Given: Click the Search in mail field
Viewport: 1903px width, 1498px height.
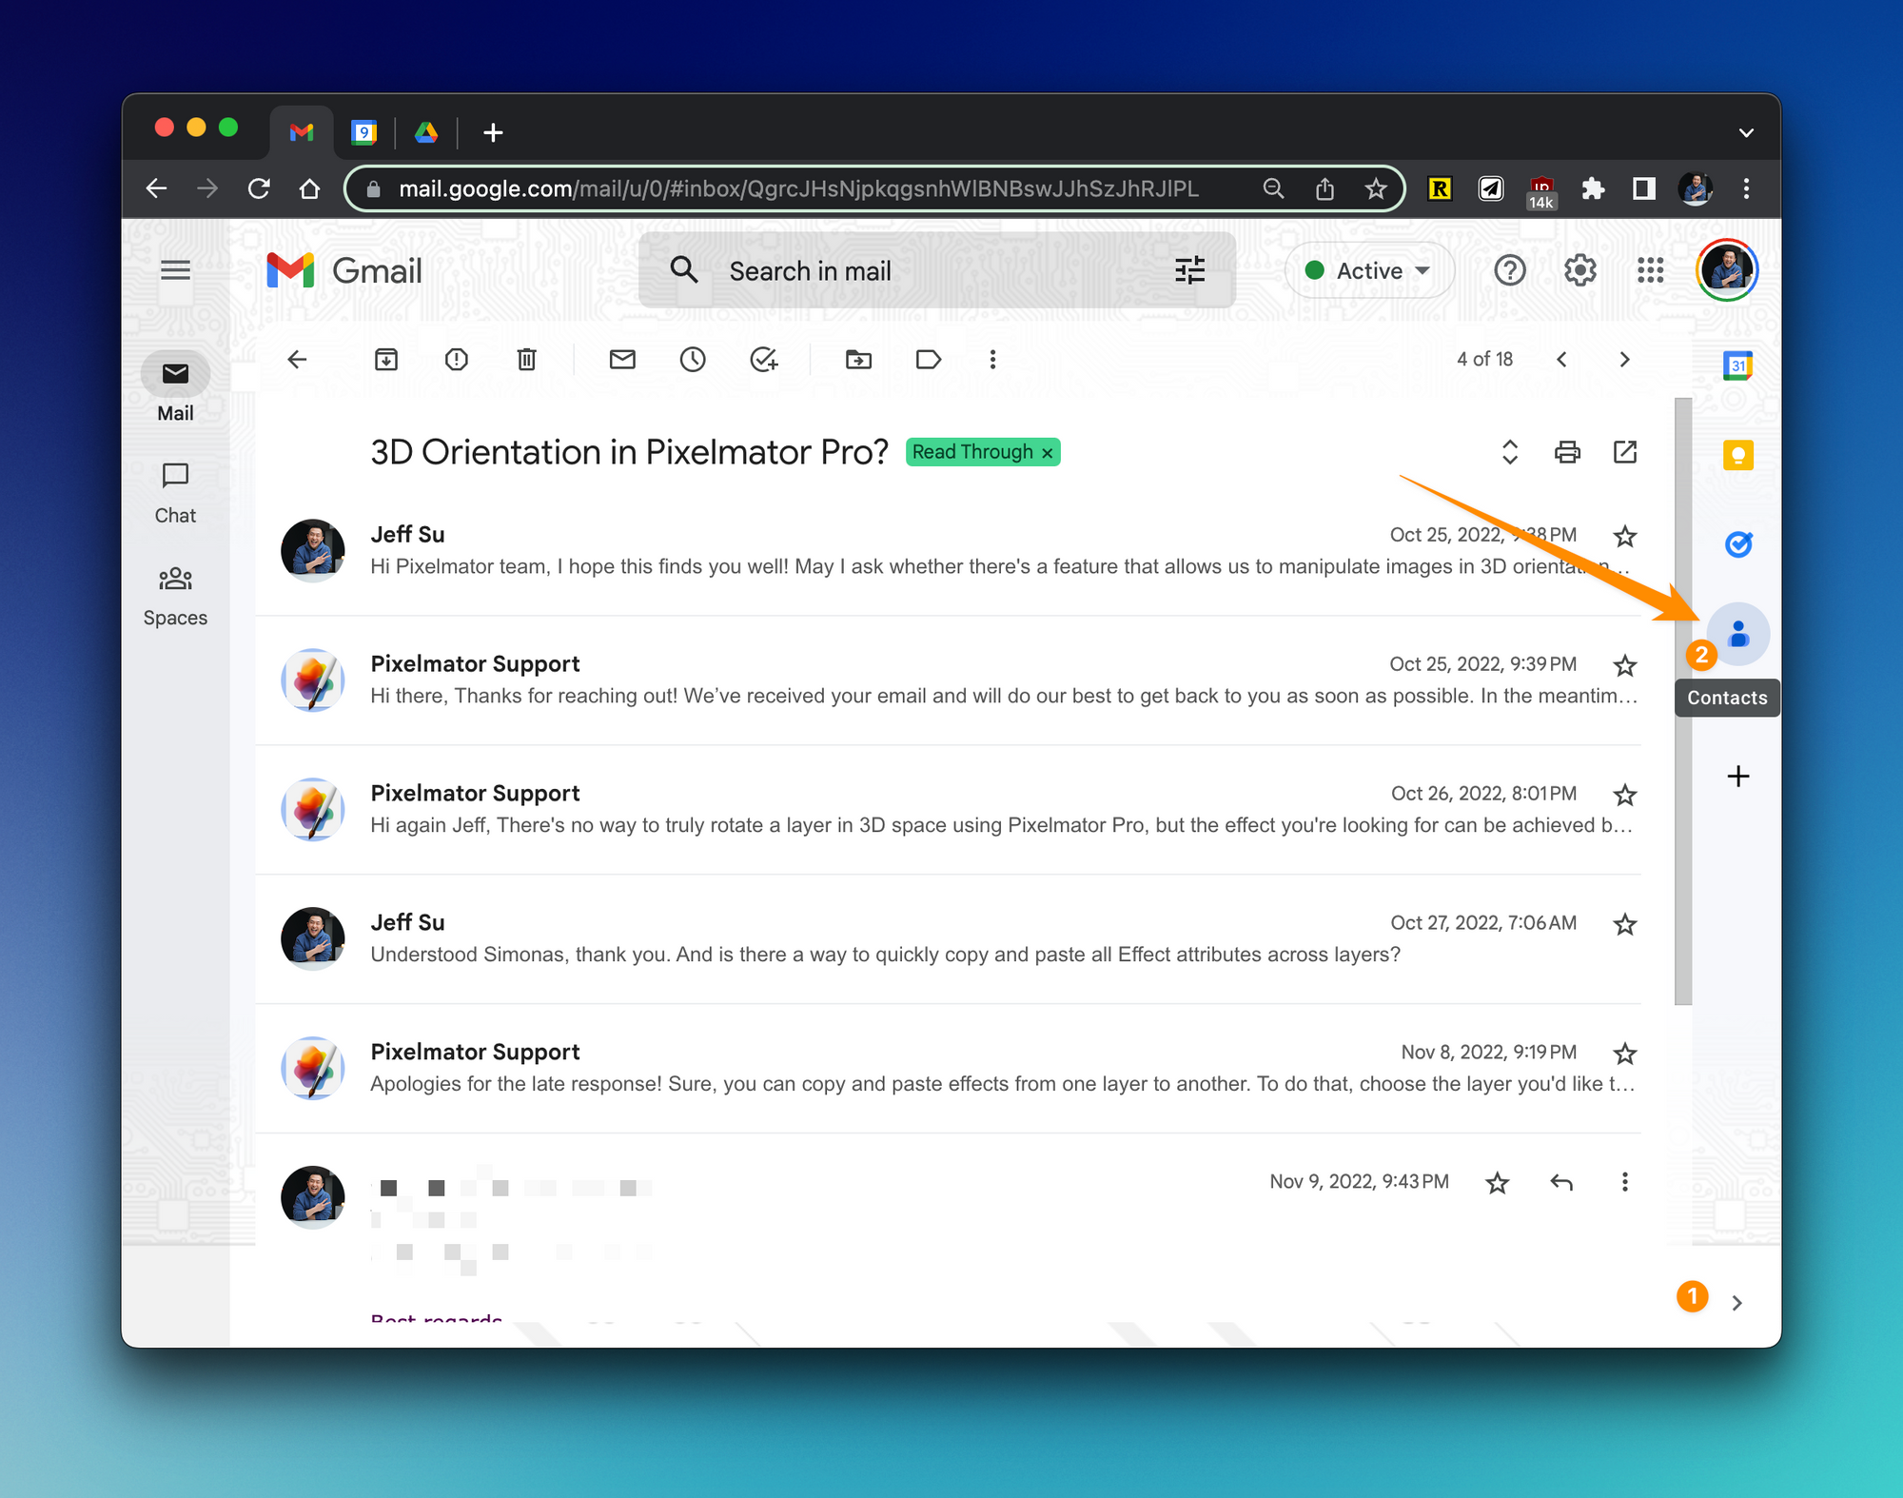Looking at the screenshot, I should click(x=937, y=270).
